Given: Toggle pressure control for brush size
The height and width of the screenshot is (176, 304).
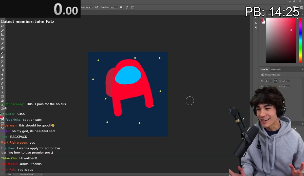Looking at the screenshot, I should coord(127,7).
